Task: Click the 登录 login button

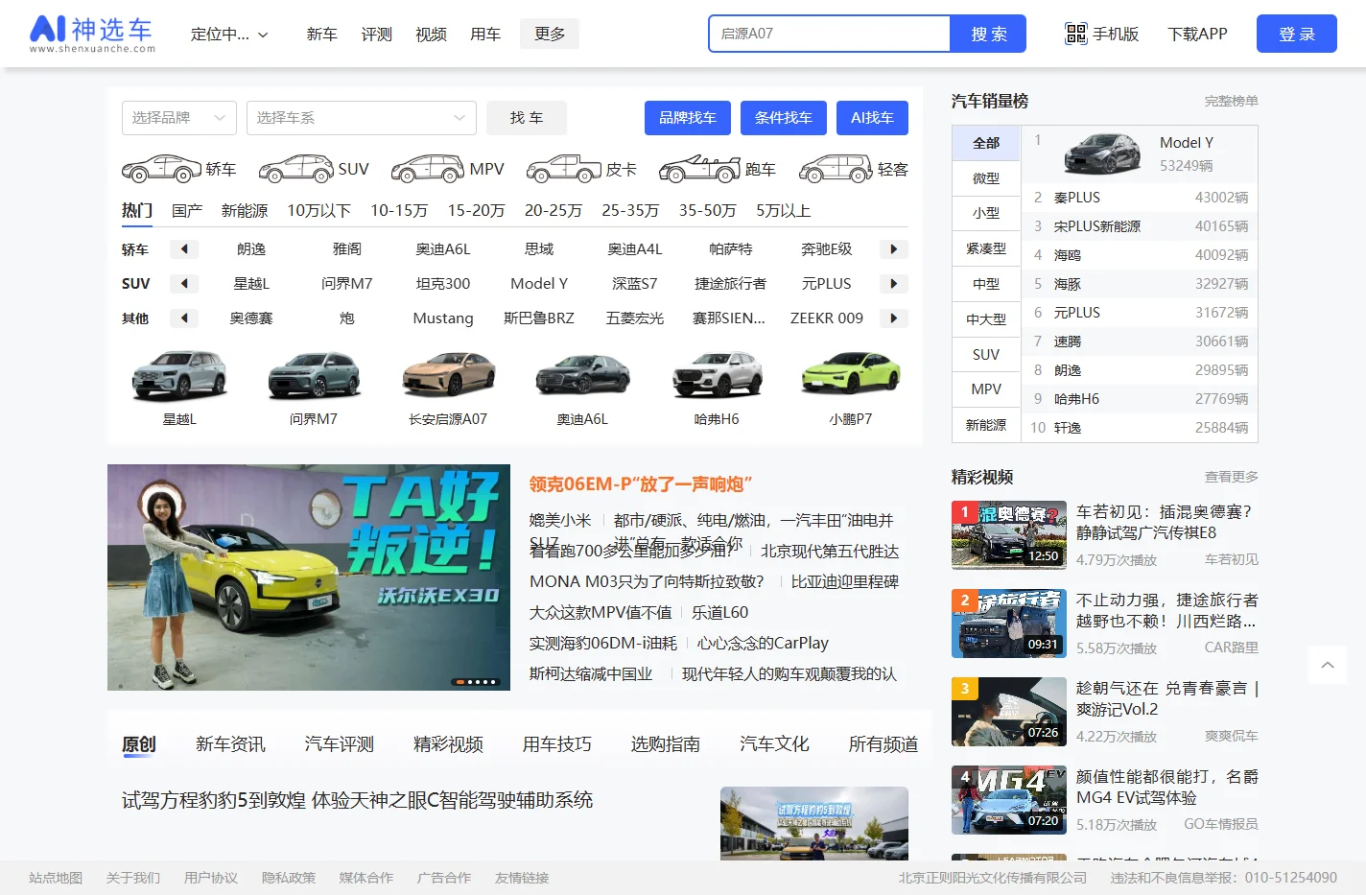Action: pyautogui.click(x=1297, y=34)
